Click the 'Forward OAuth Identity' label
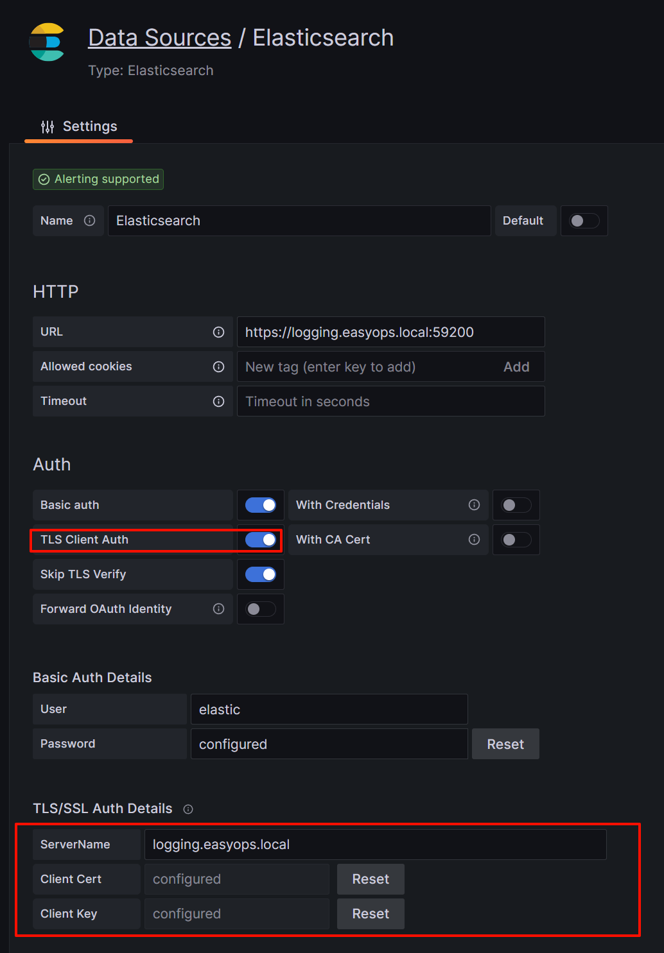Viewport: 664px width, 953px height. (x=106, y=609)
